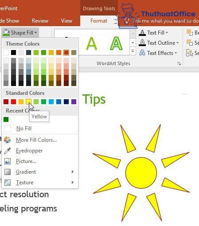Open the Gradient menu entry
The image size is (199, 226).
pos(39,172)
